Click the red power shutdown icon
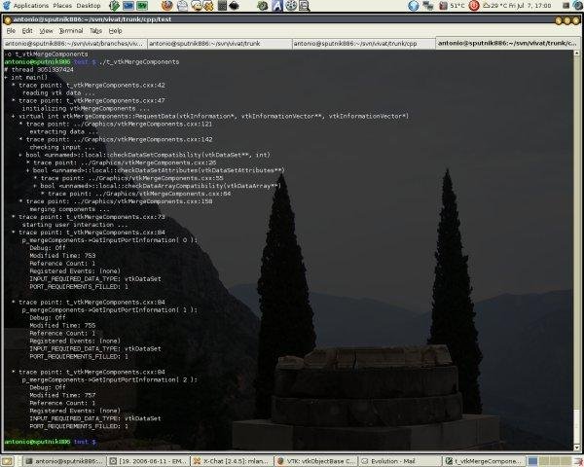 [474, 6]
